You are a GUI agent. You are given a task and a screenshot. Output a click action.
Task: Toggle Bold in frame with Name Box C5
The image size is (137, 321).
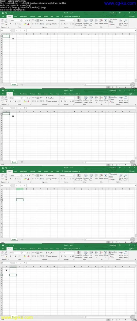(x=11, y=179)
